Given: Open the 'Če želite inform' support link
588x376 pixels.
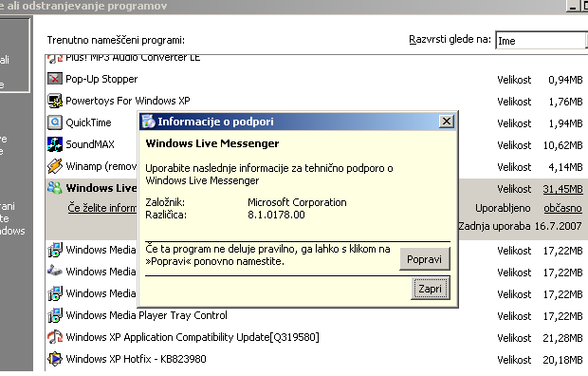Looking at the screenshot, I should point(102,208).
